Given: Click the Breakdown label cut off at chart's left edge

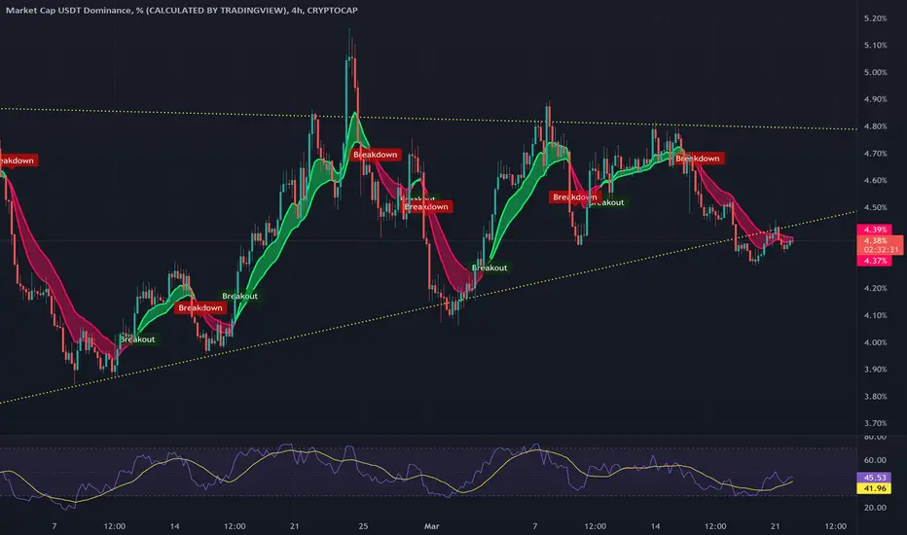Looking at the screenshot, I should [18, 160].
